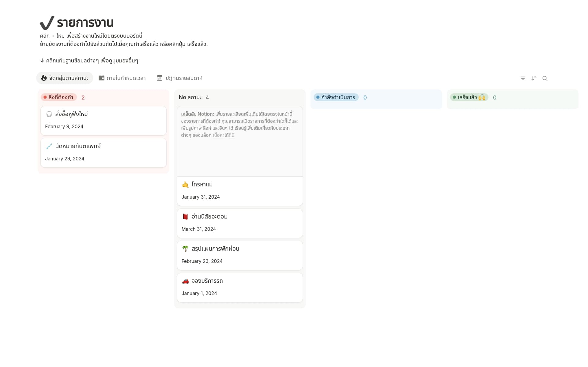Click the headphones emoji on first card
This screenshot has height=367, width=588.
[x=49, y=114]
